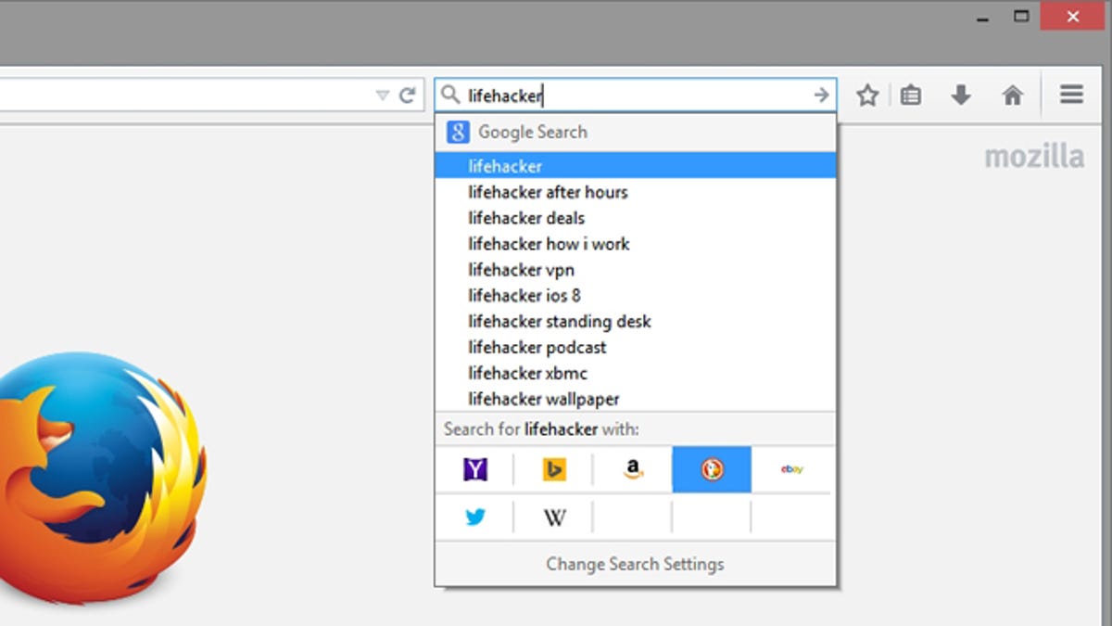This screenshot has height=626, width=1112.
Task: Search with the Amazon engine icon
Action: pyautogui.click(x=633, y=469)
